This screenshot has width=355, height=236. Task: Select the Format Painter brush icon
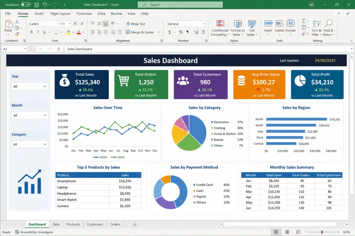[x=17, y=34]
